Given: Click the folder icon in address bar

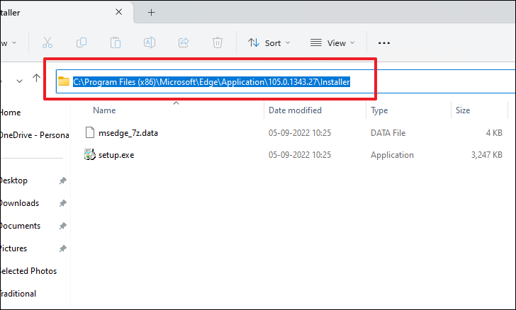Looking at the screenshot, I should 64,81.
